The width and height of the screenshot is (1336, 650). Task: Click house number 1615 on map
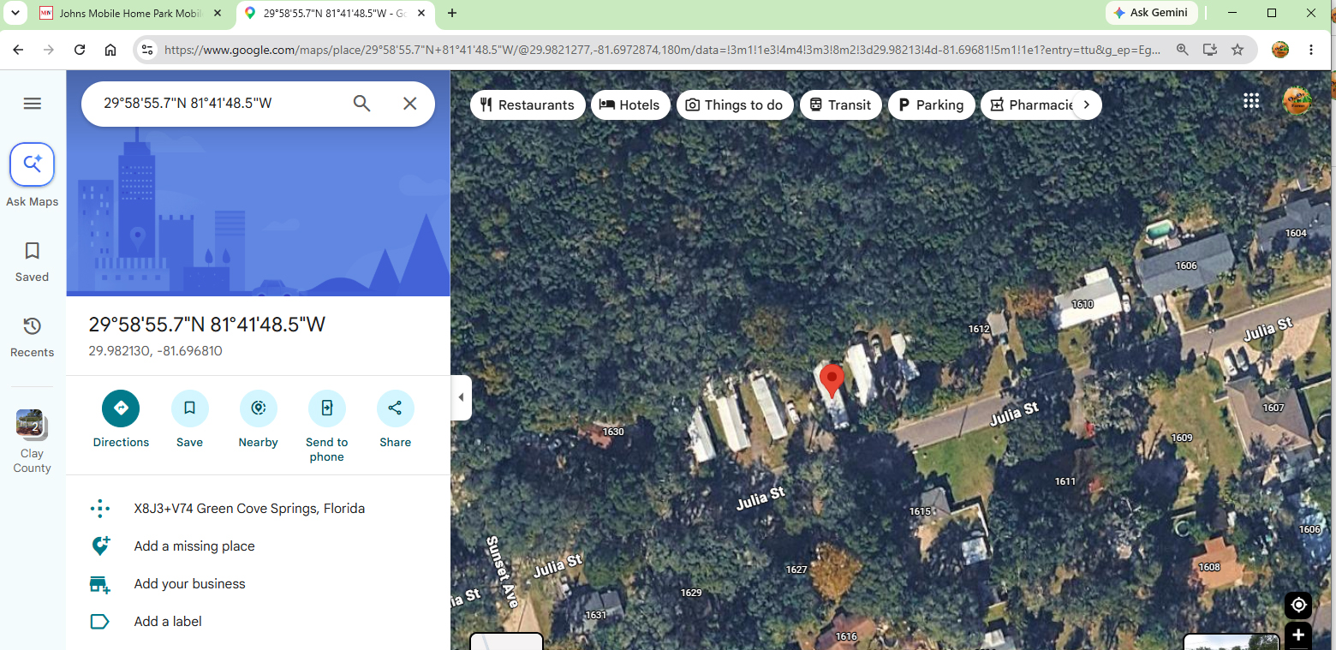[920, 511]
